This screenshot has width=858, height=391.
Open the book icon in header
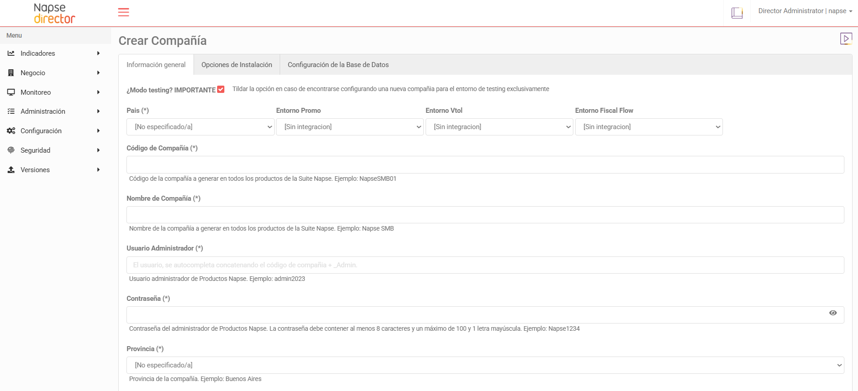click(737, 13)
